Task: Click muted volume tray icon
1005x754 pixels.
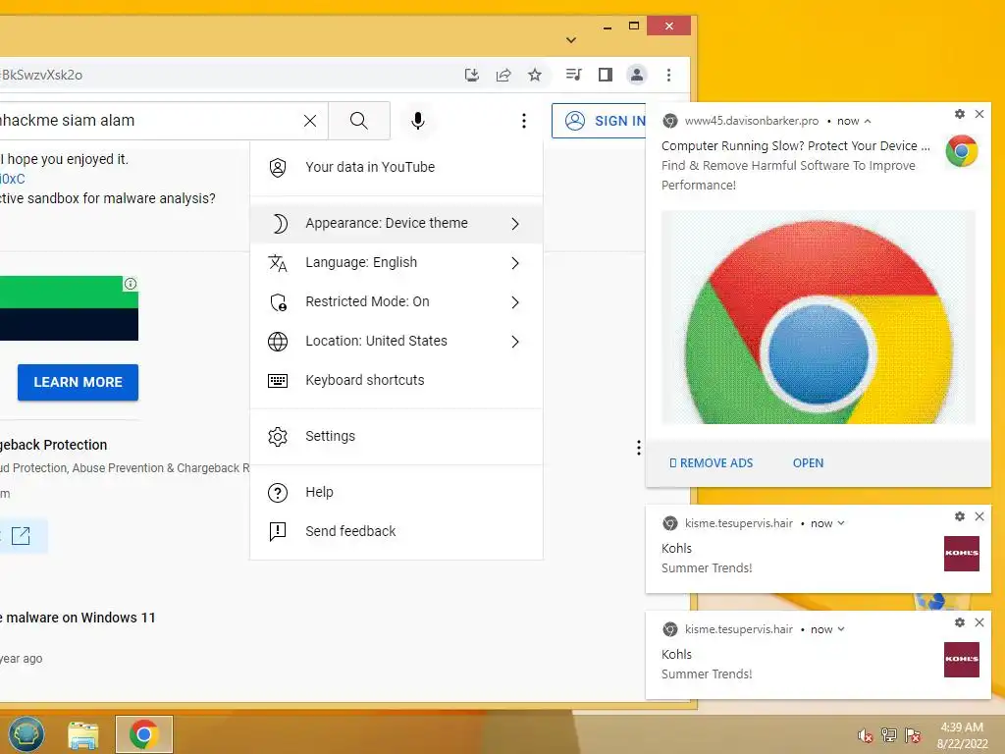Action: [865, 735]
